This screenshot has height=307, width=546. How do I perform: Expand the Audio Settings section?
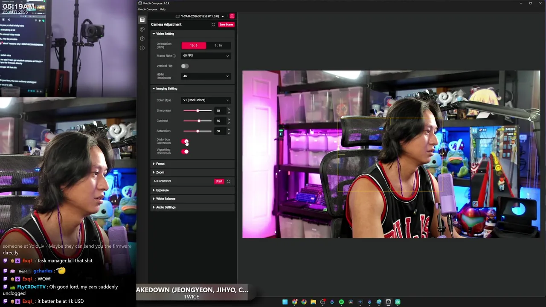[192, 207]
